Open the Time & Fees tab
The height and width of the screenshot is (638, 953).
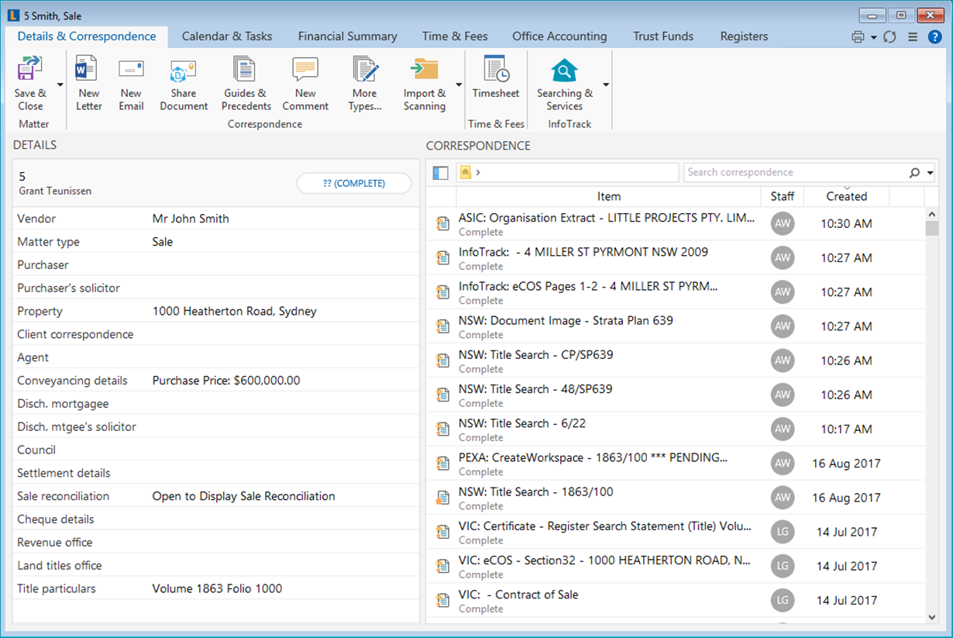(x=455, y=36)
